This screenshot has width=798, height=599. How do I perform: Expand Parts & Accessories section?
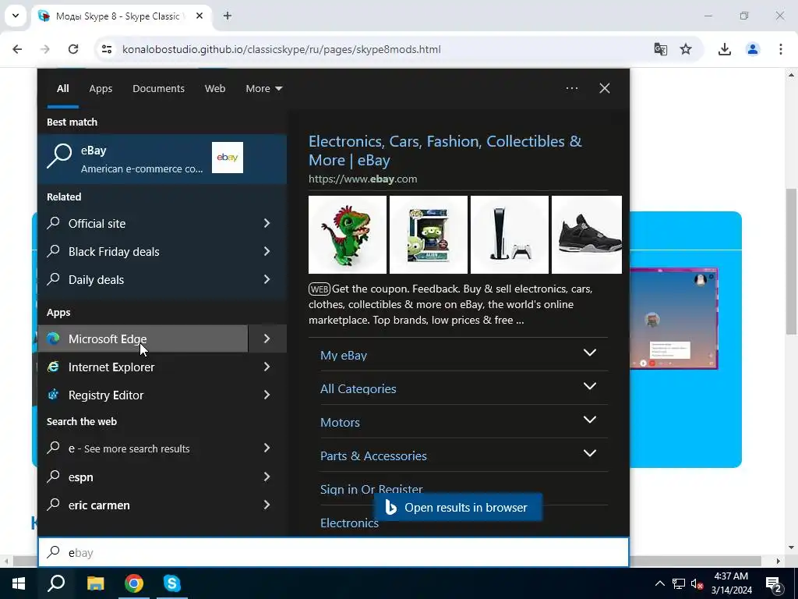[x=590, y=453]
